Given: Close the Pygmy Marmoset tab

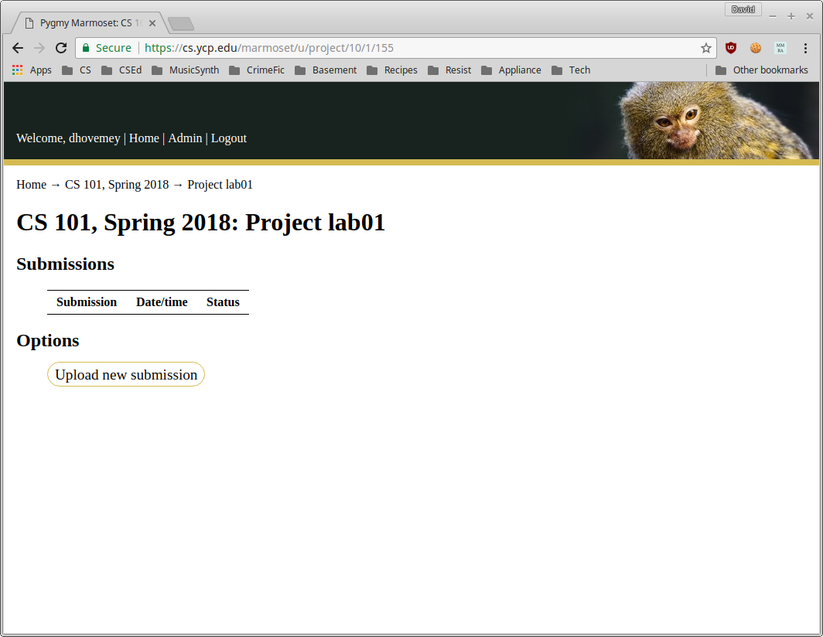Looking at the screenshot, I should [152, 23].
